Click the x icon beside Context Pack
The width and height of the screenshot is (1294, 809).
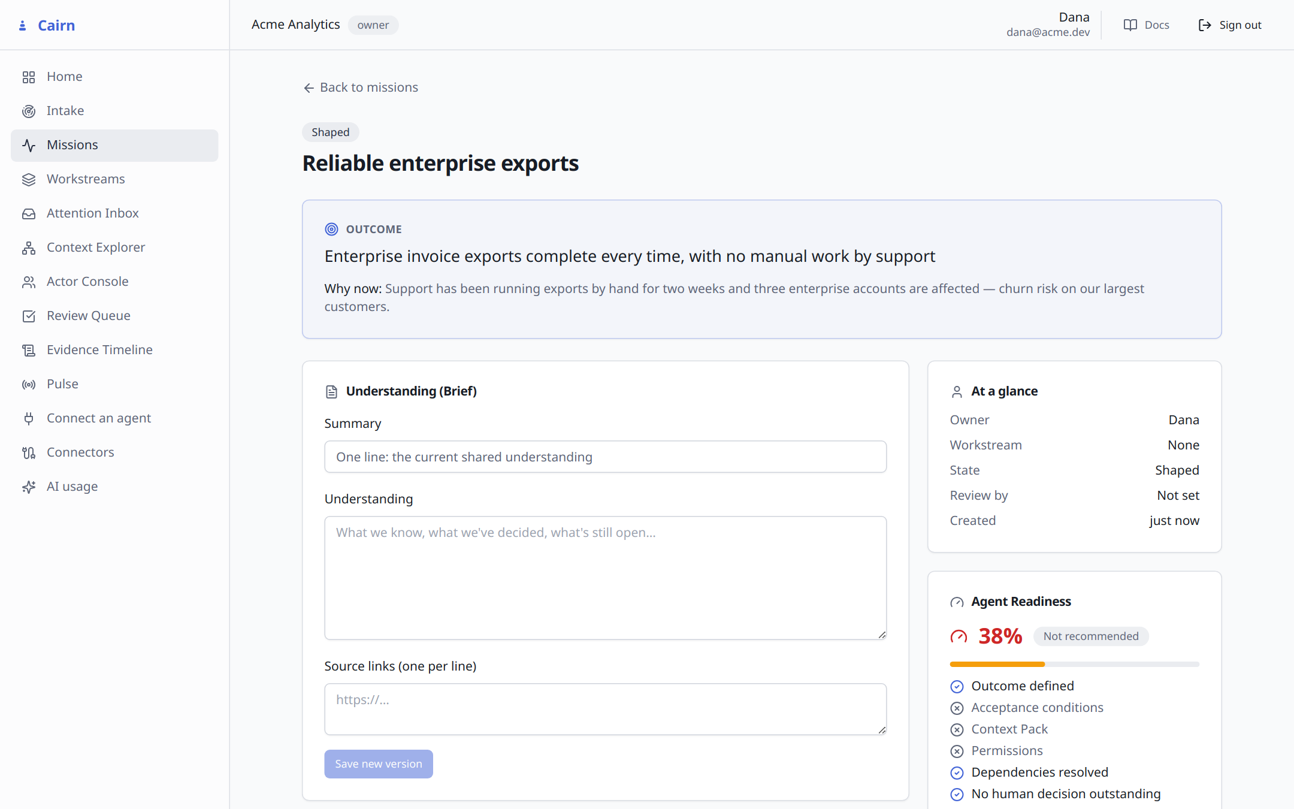pyautogui.click(x=957, y=730)
